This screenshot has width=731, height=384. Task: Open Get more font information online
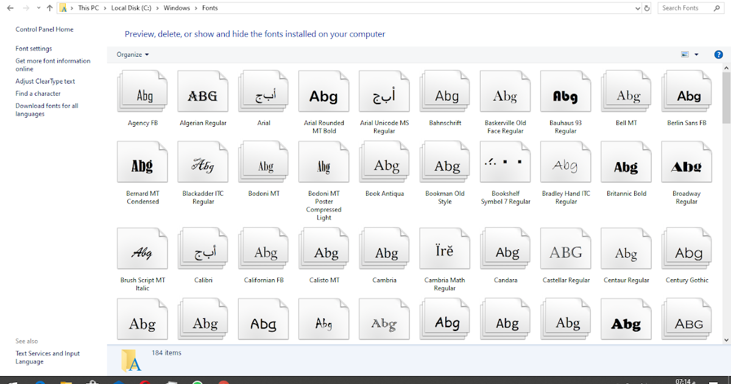point(53,65)
